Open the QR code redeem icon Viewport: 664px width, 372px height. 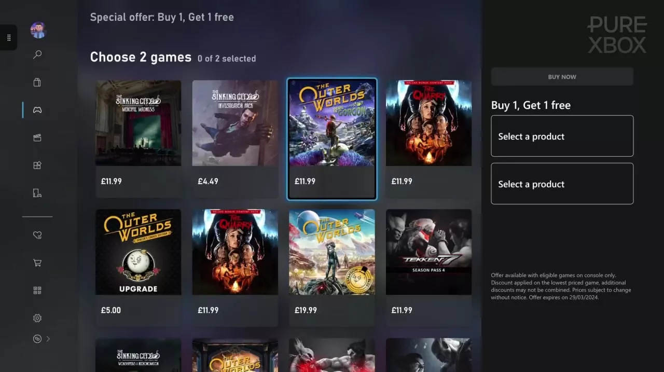point(37,291)
